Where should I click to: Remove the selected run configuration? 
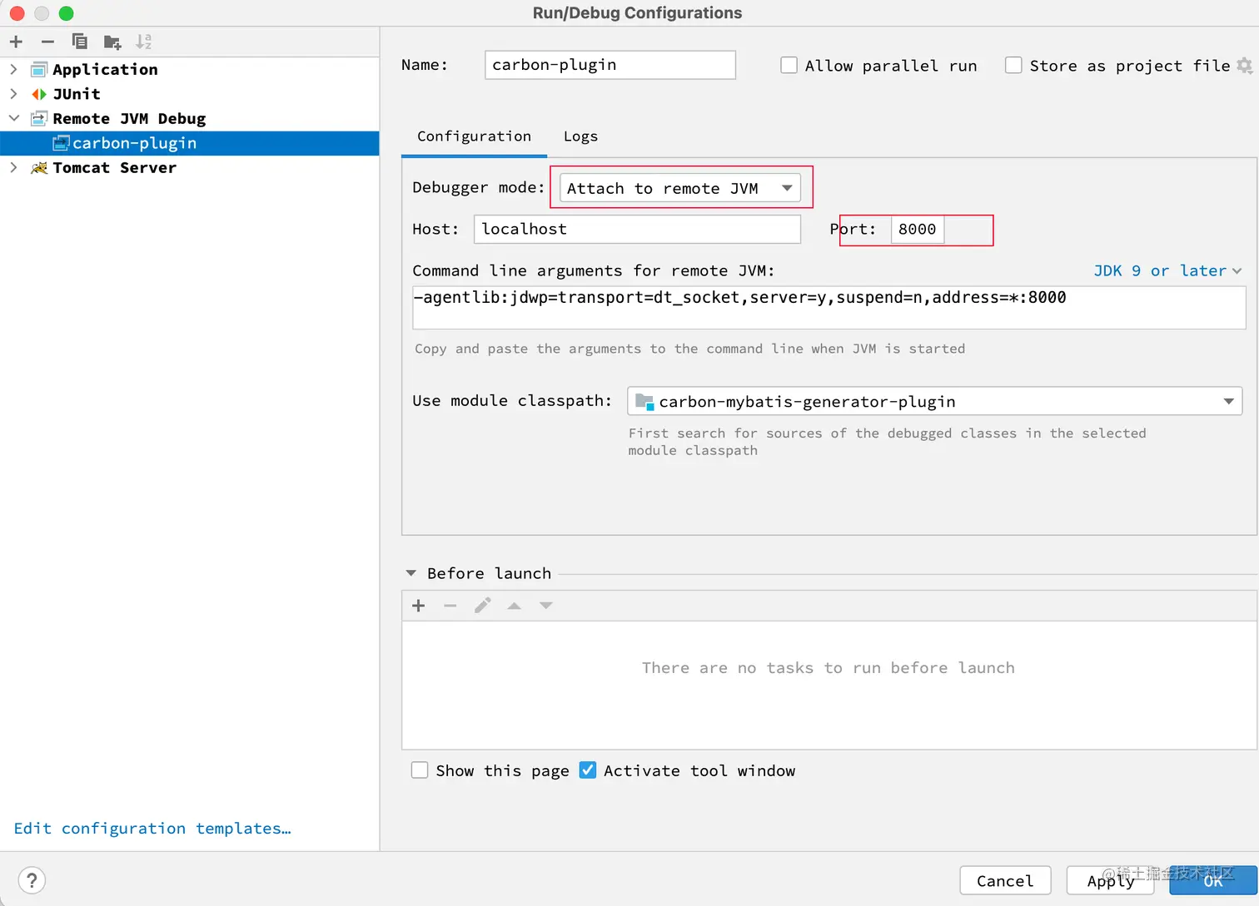point(47,42)
